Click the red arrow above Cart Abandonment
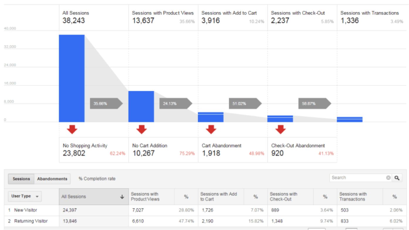Screen dimensions: 409x230 [x=211, y=129]
